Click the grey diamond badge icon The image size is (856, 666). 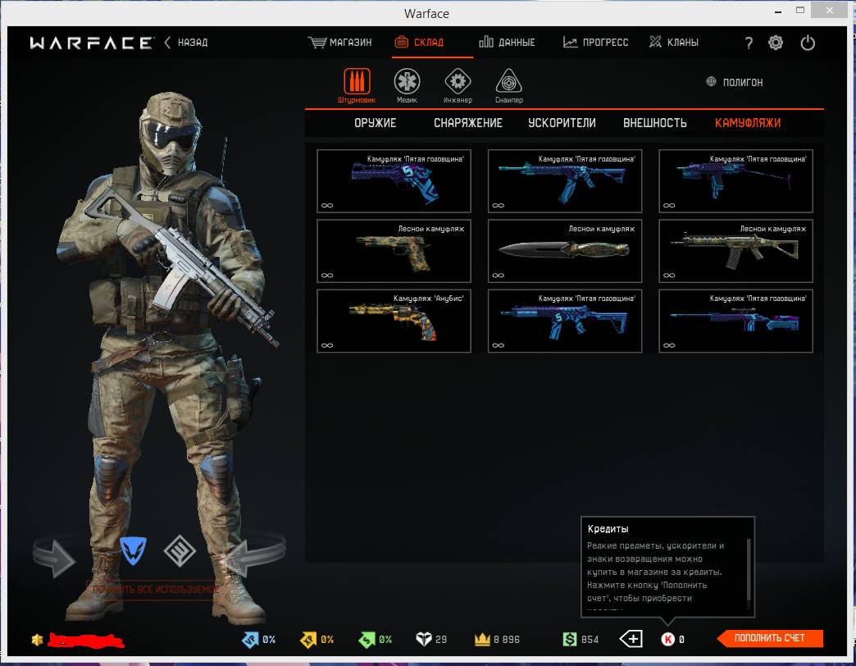click(x=180, y=551)
